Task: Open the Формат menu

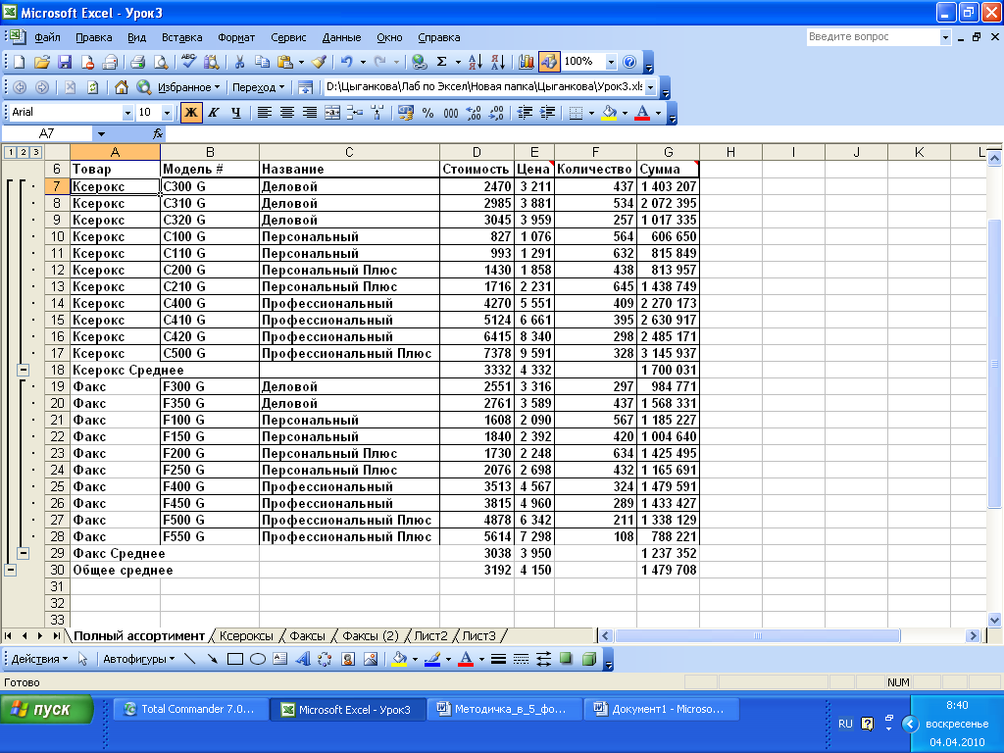Action: point(236,38)
